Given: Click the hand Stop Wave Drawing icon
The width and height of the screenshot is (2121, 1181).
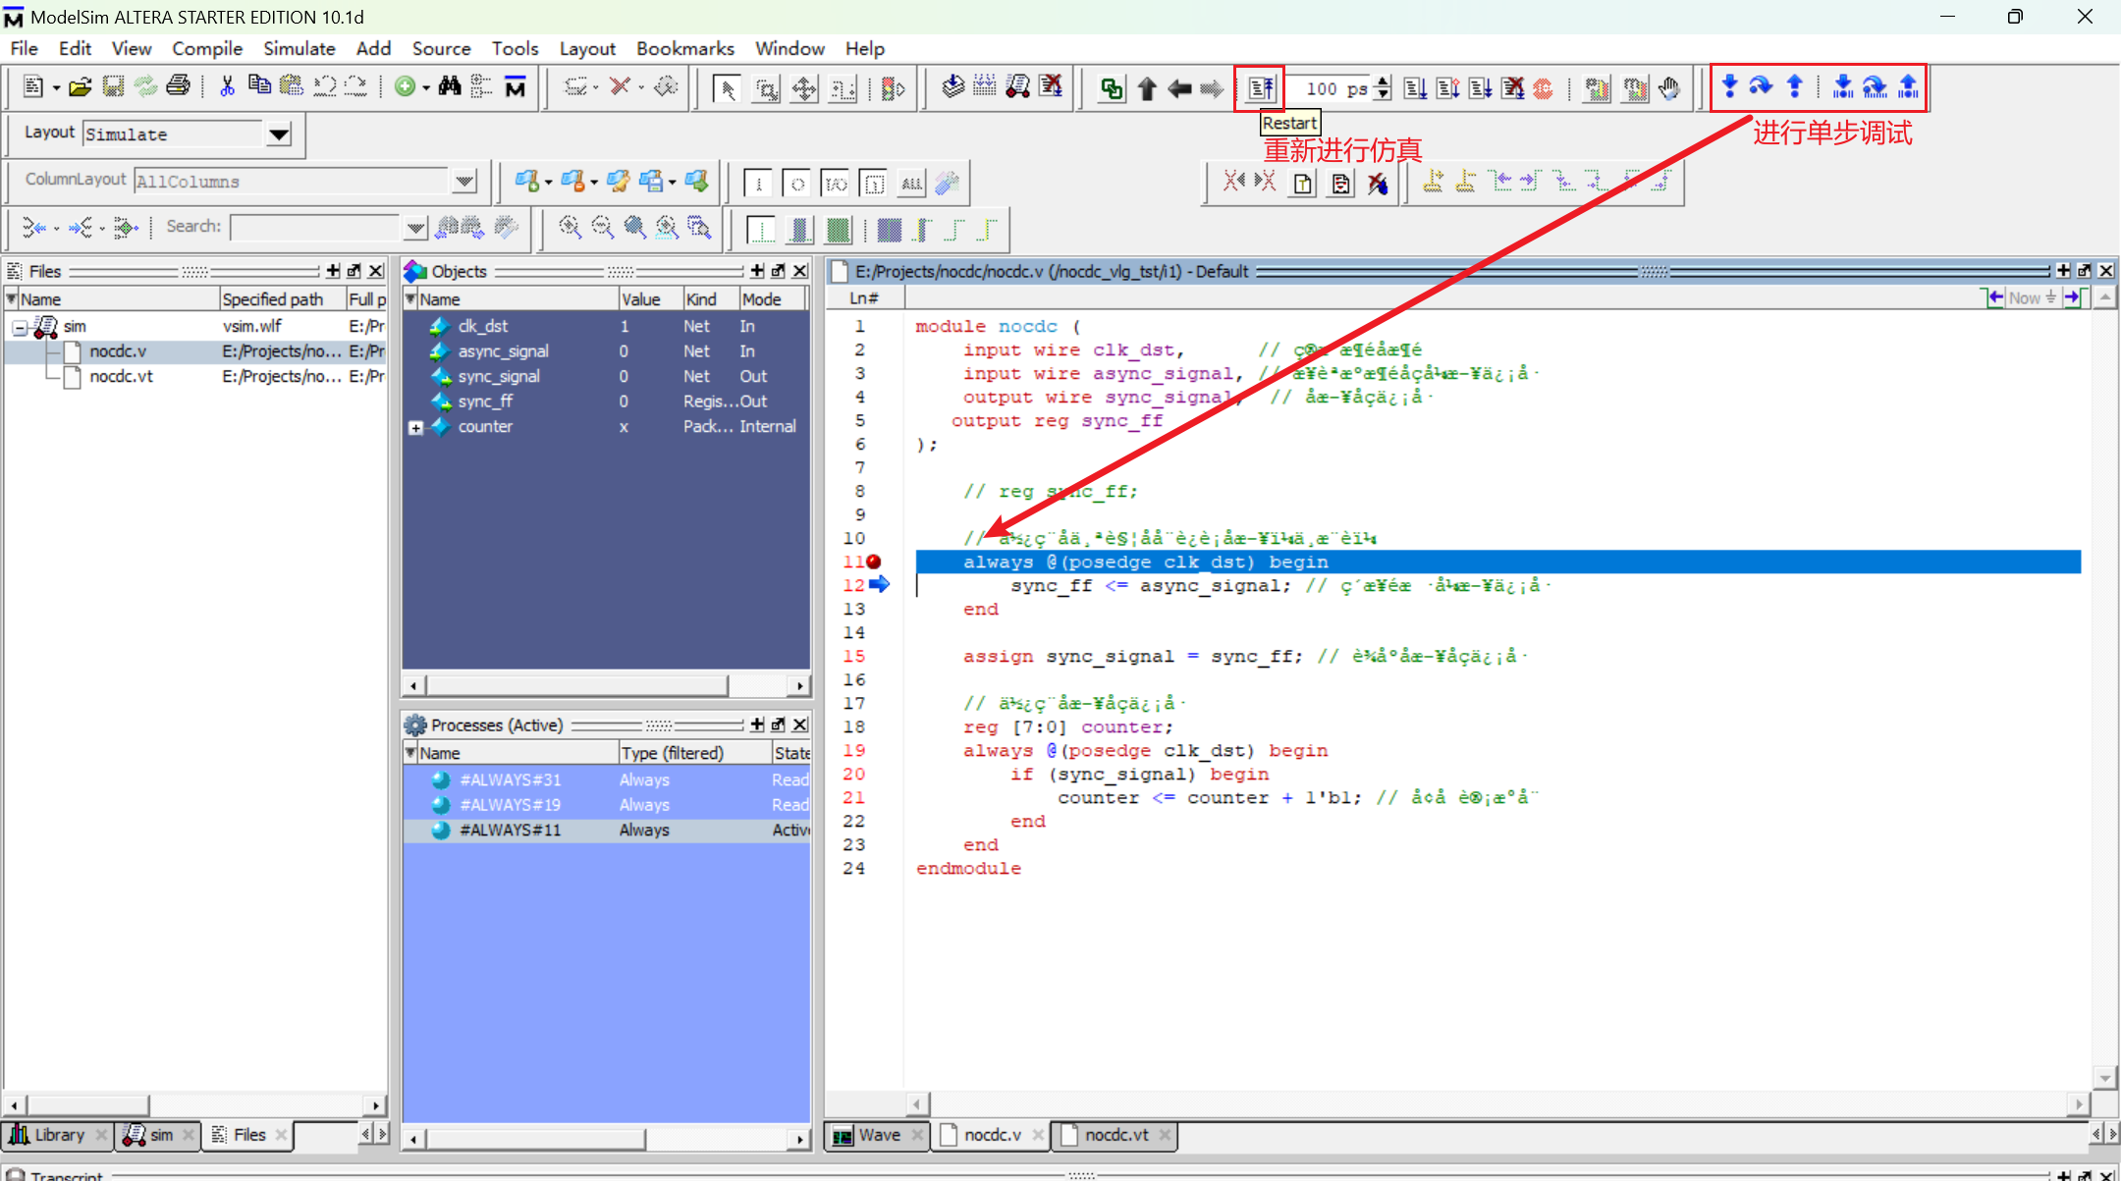Looking at the screenshot, I should [1669, 88].
